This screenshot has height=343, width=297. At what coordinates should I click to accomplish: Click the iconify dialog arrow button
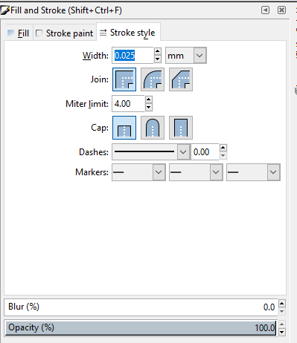coord(265,10)
